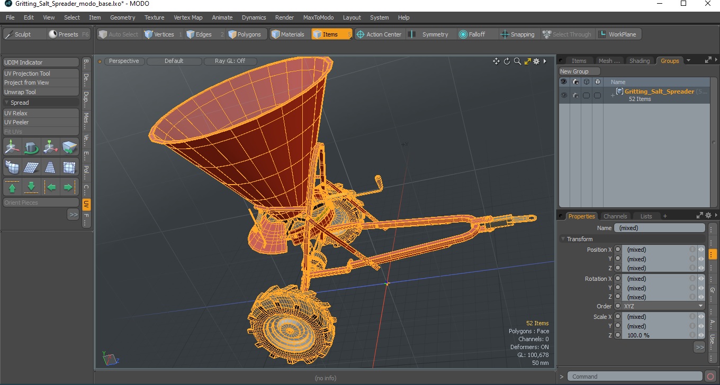Click the Unwrap Tool button
Screen dimensions: 720x385
click(x=41, y=92)
